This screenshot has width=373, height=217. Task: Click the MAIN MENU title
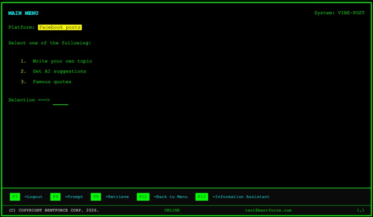coord(23,13)
